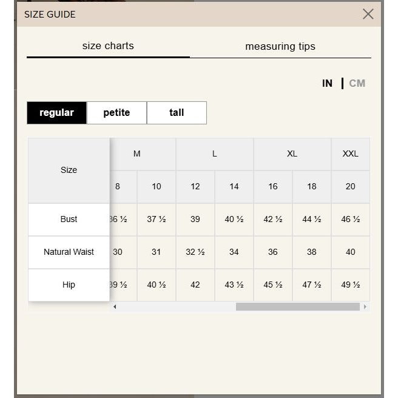Close the Size Guide dialog
The width and height of the screenshot is (398, 398).
(x=368, y=14)
